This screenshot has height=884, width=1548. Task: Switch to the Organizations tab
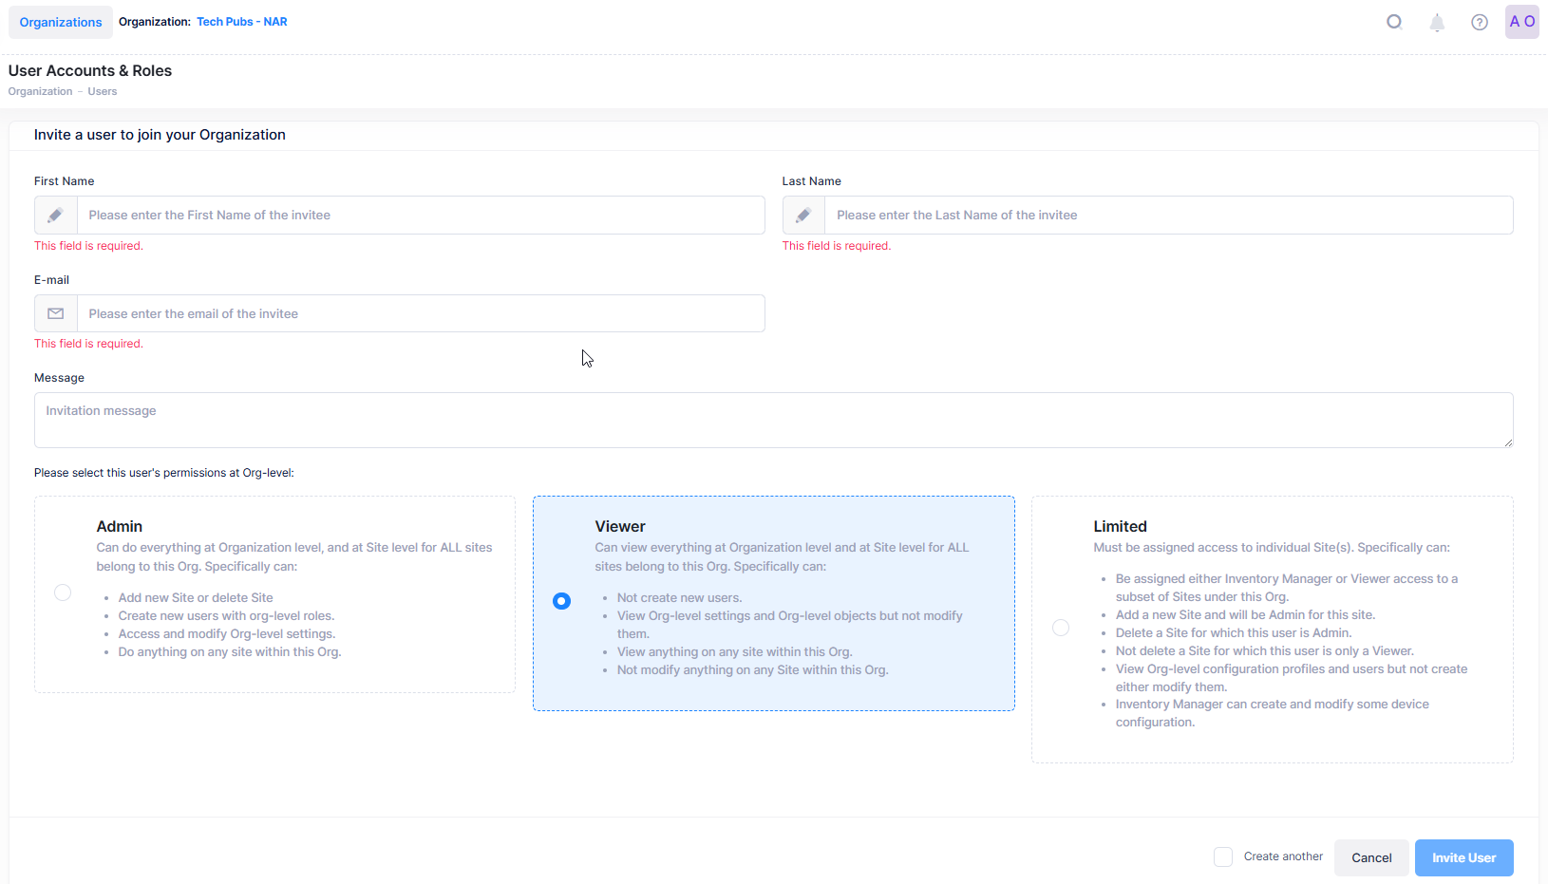click(x=61, y=22)
